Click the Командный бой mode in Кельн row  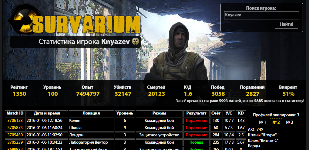pyautogui.click(x=159, y=121)
